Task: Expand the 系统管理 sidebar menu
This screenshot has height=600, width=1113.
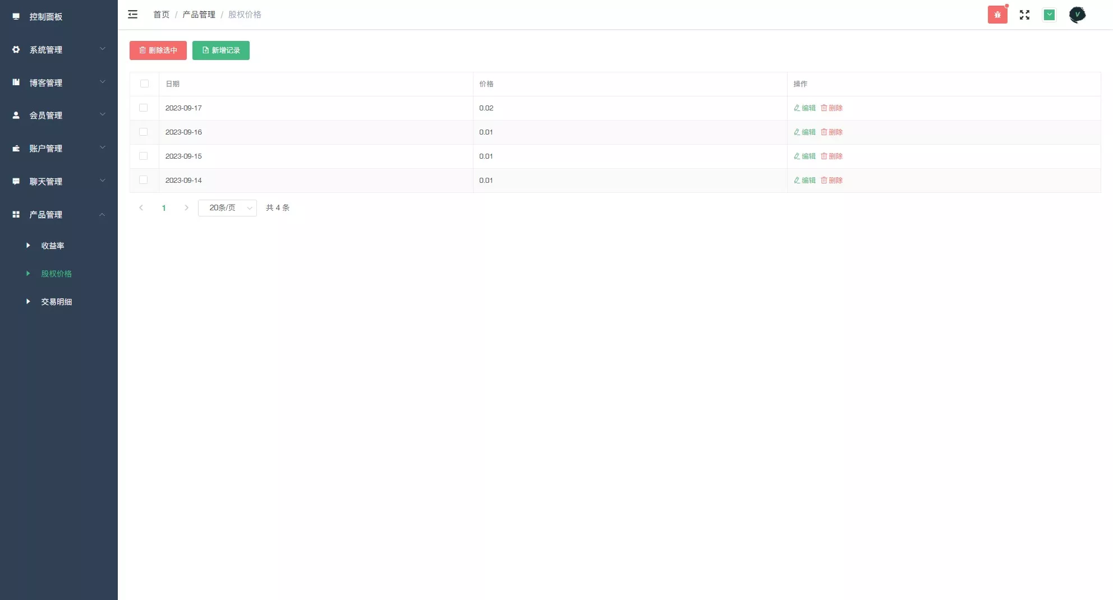Action: (x=59, y=50)
